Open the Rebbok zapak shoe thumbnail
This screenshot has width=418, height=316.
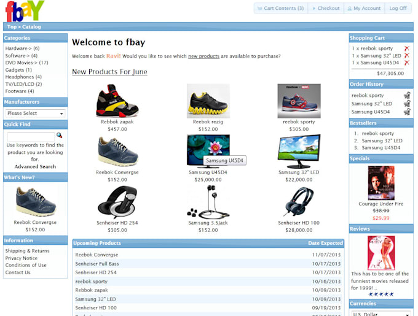coord(117,101)
